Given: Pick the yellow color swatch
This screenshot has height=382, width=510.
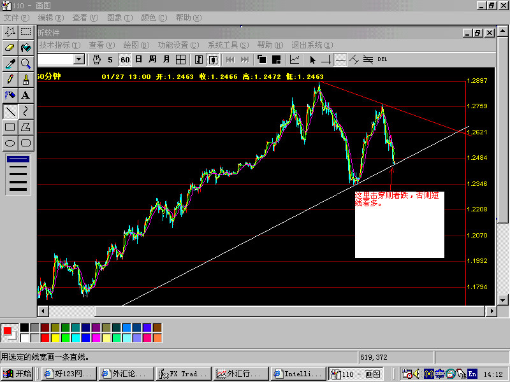Looking at the screenshot, I should [55, 338].
